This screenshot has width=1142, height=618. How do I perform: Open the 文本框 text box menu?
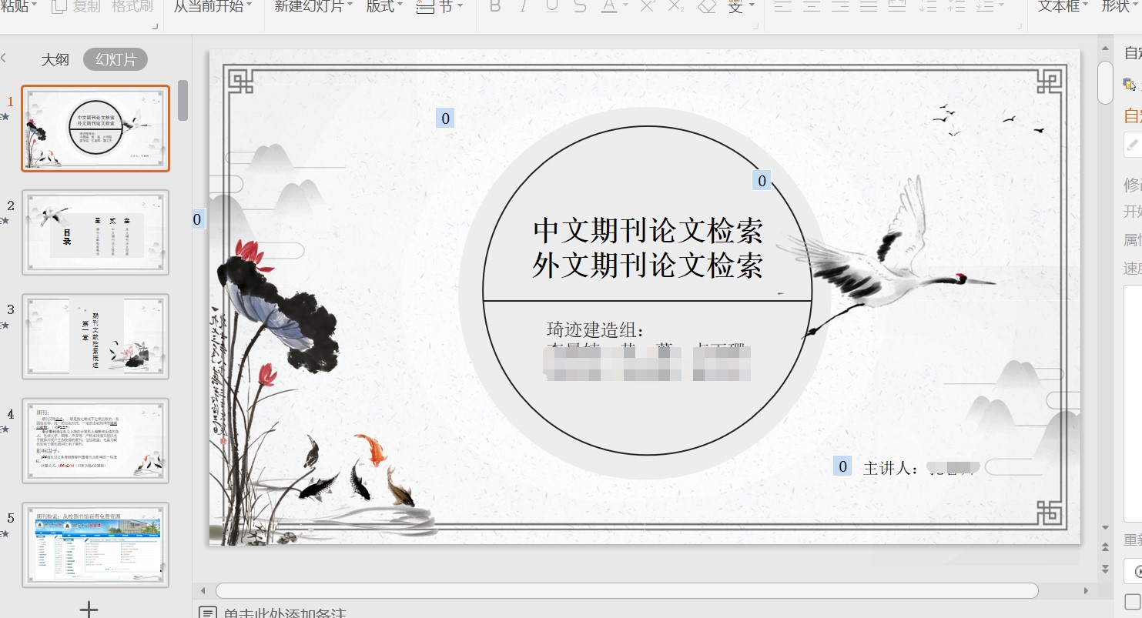pos(1063,7)
